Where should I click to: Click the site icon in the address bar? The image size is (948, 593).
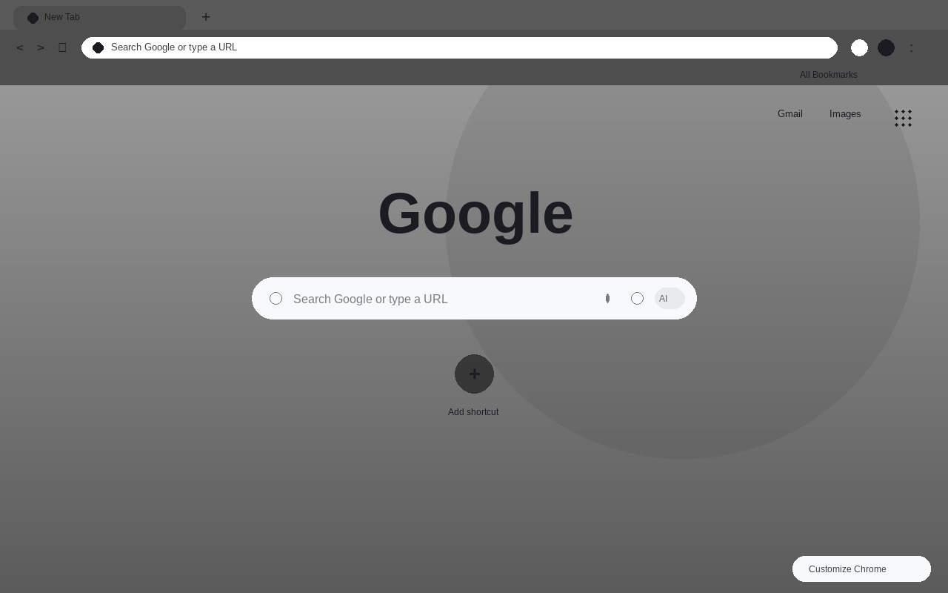coord(98,48)
